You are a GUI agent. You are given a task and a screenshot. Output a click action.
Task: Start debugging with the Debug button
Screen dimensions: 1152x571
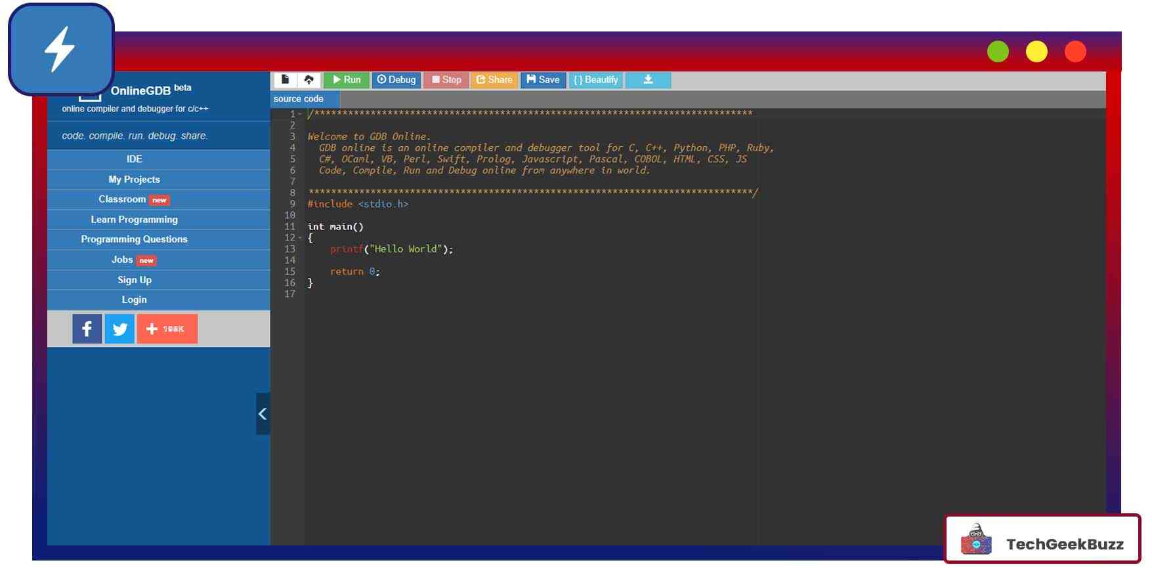pos(396,80)
